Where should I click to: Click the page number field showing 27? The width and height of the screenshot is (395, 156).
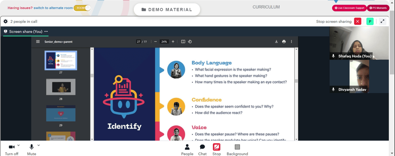click(x=139, y=42)
